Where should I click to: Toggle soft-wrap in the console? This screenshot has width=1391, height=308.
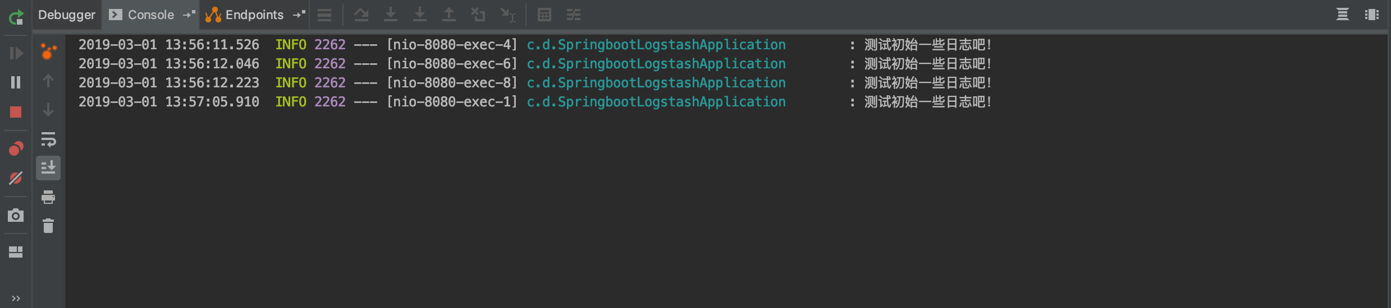[x=48, y=139]
